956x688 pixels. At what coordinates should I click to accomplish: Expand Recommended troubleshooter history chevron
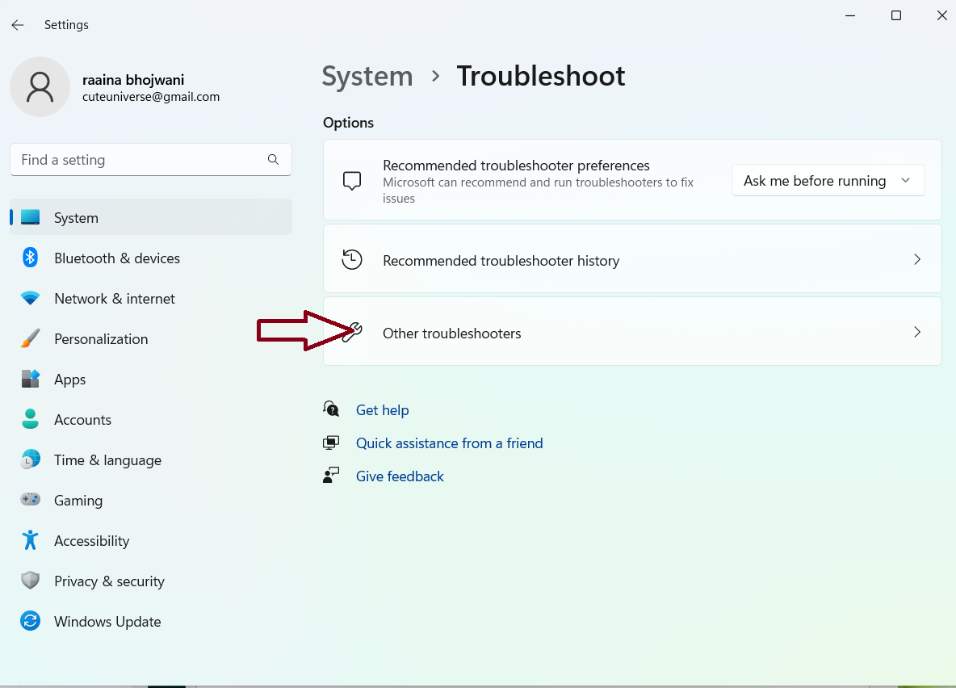click(916, 260)
